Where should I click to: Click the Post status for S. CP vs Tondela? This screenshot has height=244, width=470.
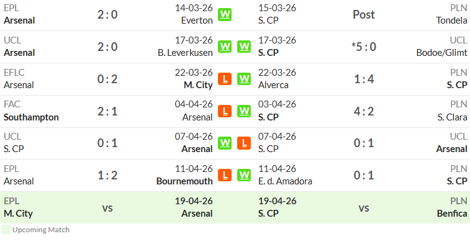coord(364,14)
